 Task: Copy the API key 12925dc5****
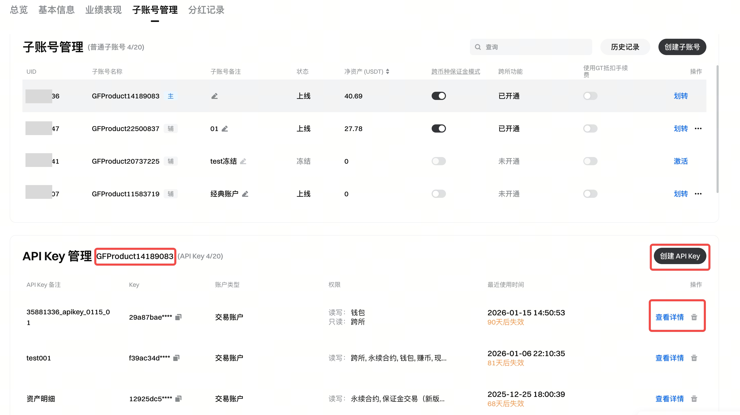179,399
